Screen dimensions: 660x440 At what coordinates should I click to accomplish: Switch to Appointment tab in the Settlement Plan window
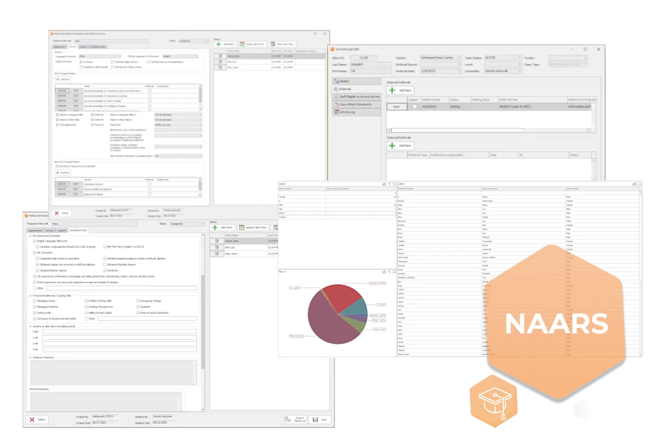[35, 230]
